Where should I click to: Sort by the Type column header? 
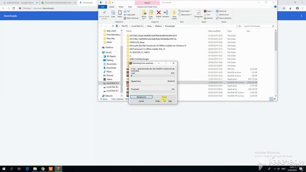229,31
